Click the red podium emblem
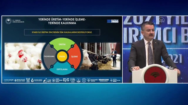The height and width of the screenshot is (105, 188). click(155, 74)
